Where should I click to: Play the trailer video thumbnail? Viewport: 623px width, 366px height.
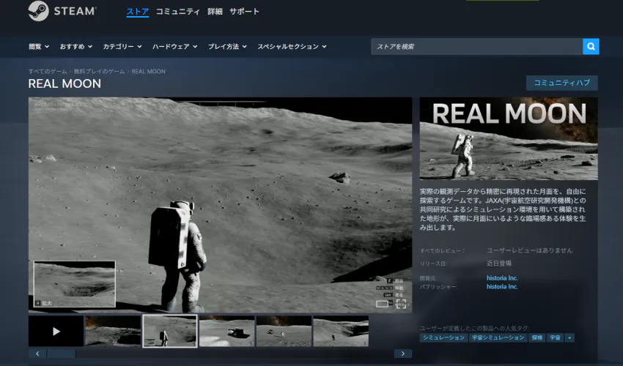(56, 331)
